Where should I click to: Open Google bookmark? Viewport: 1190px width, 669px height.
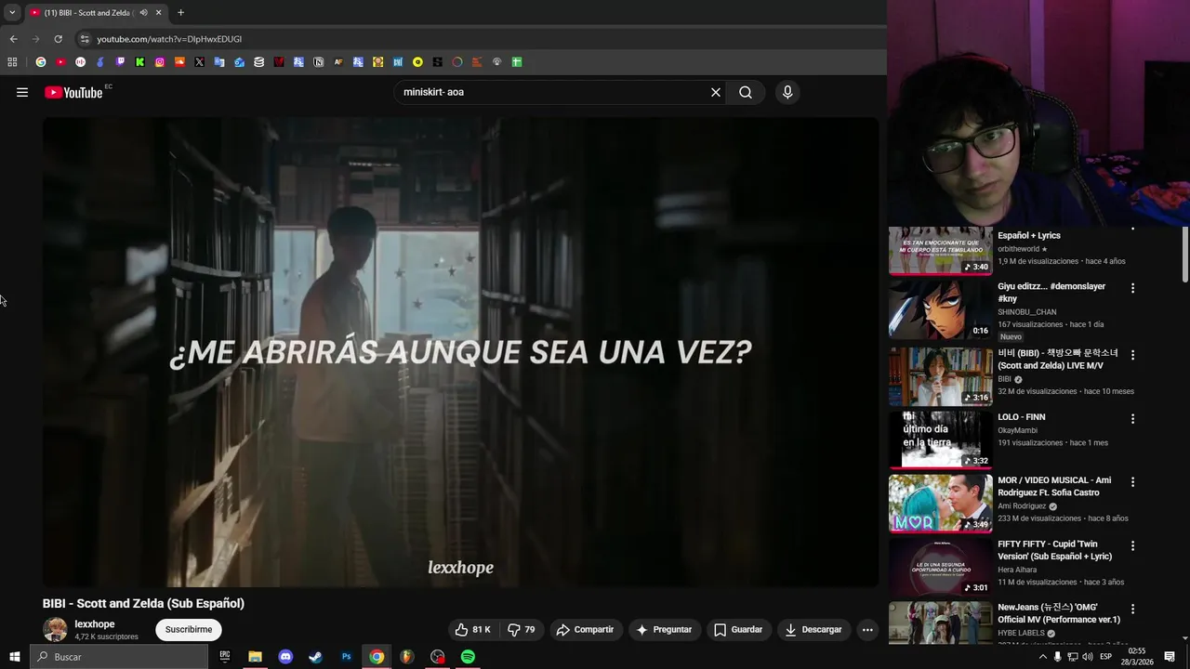[41, 62]
